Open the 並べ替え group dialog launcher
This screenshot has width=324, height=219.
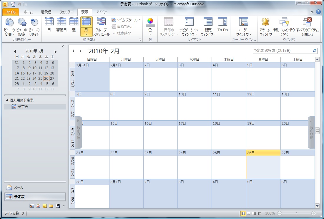(140, 39)
